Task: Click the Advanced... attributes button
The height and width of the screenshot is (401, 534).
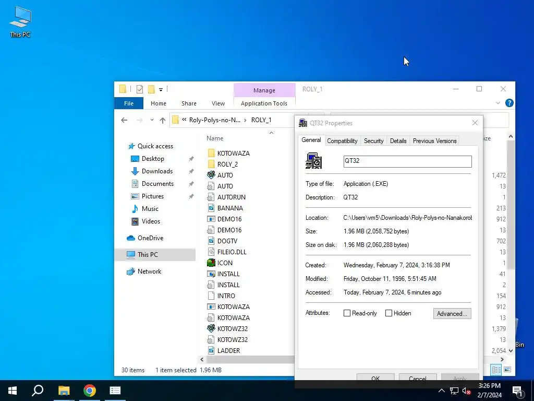Action: (452, 314)
